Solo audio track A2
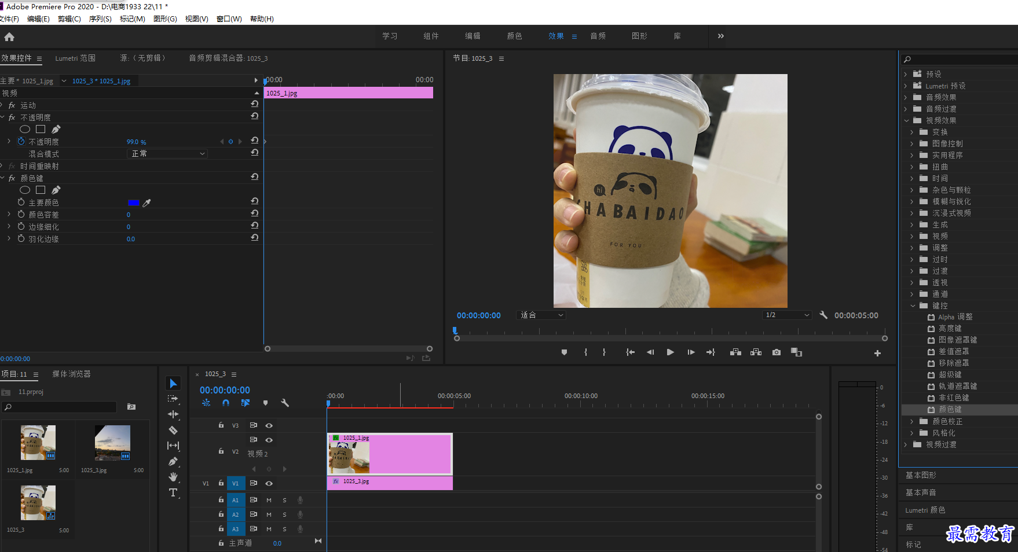Viewport: 1018px width, 552px height. pos(284,514)
